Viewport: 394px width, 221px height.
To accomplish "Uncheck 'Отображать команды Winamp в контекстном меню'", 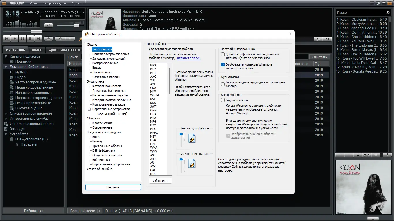I will click(223, 65).
